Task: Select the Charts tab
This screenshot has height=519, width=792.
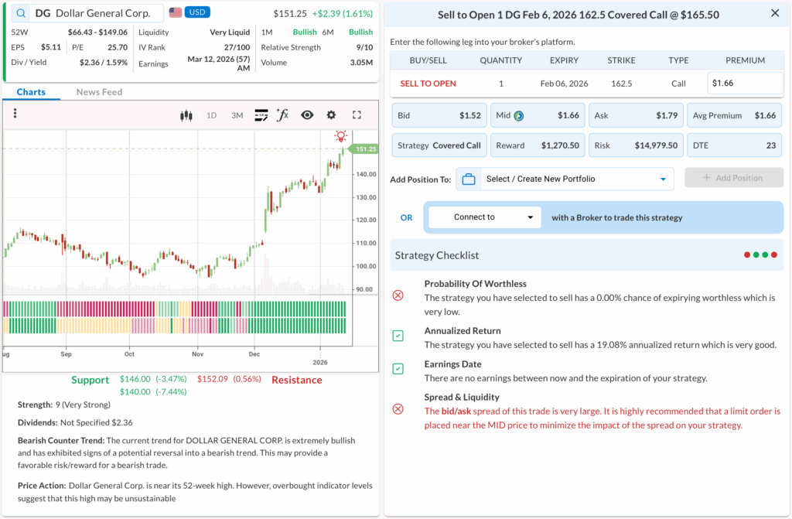Action: coord(31,92)
